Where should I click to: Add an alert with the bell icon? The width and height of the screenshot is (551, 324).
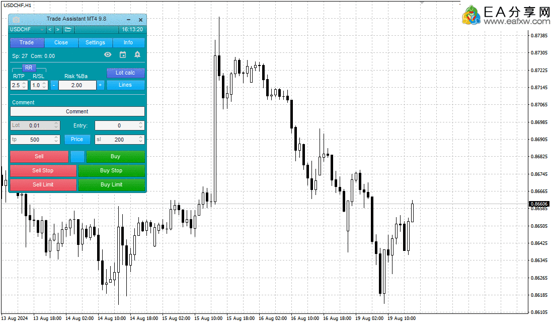click(x=137, y=54)
